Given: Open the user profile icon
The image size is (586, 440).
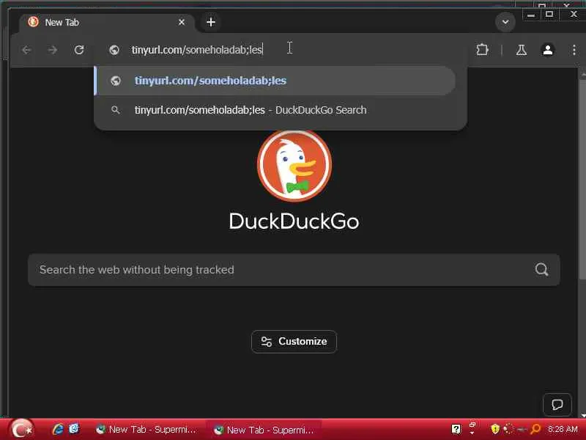Looking at the screenshot, I should (x=548, y=50).
